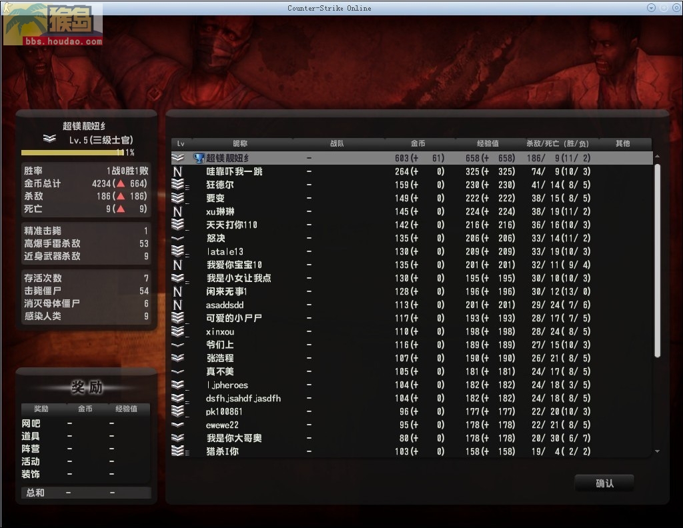Screen dimensions: 683x528
Task: Click the rank icon beside 怒决
Action: [x=177, y=238]
